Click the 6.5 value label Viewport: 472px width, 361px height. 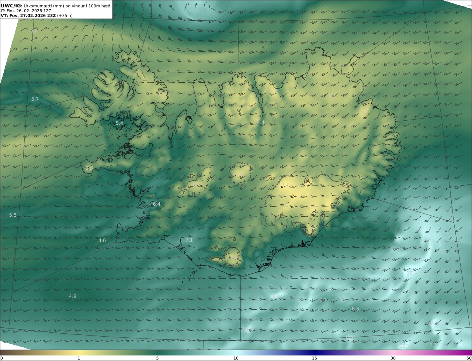point(355,309)
